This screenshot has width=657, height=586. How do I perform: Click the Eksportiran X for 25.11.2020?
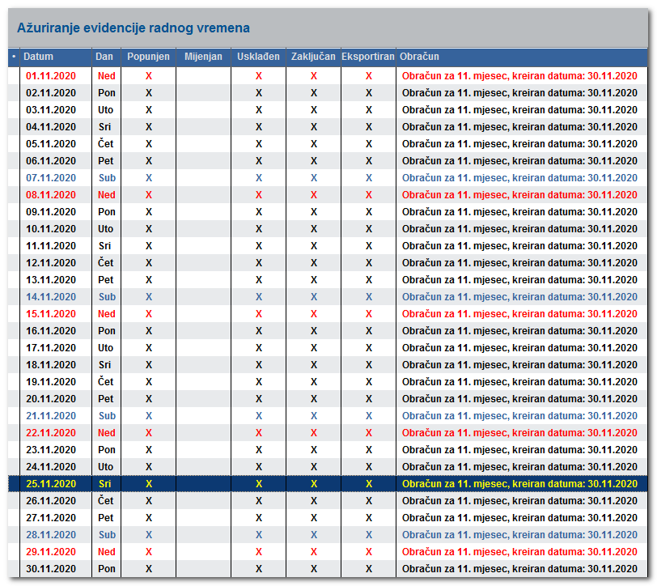pos(369,484)
